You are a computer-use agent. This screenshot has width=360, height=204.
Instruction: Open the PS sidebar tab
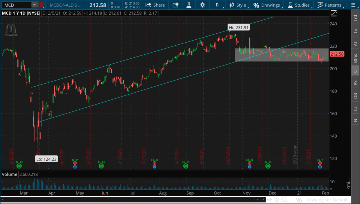click(355, 83)
